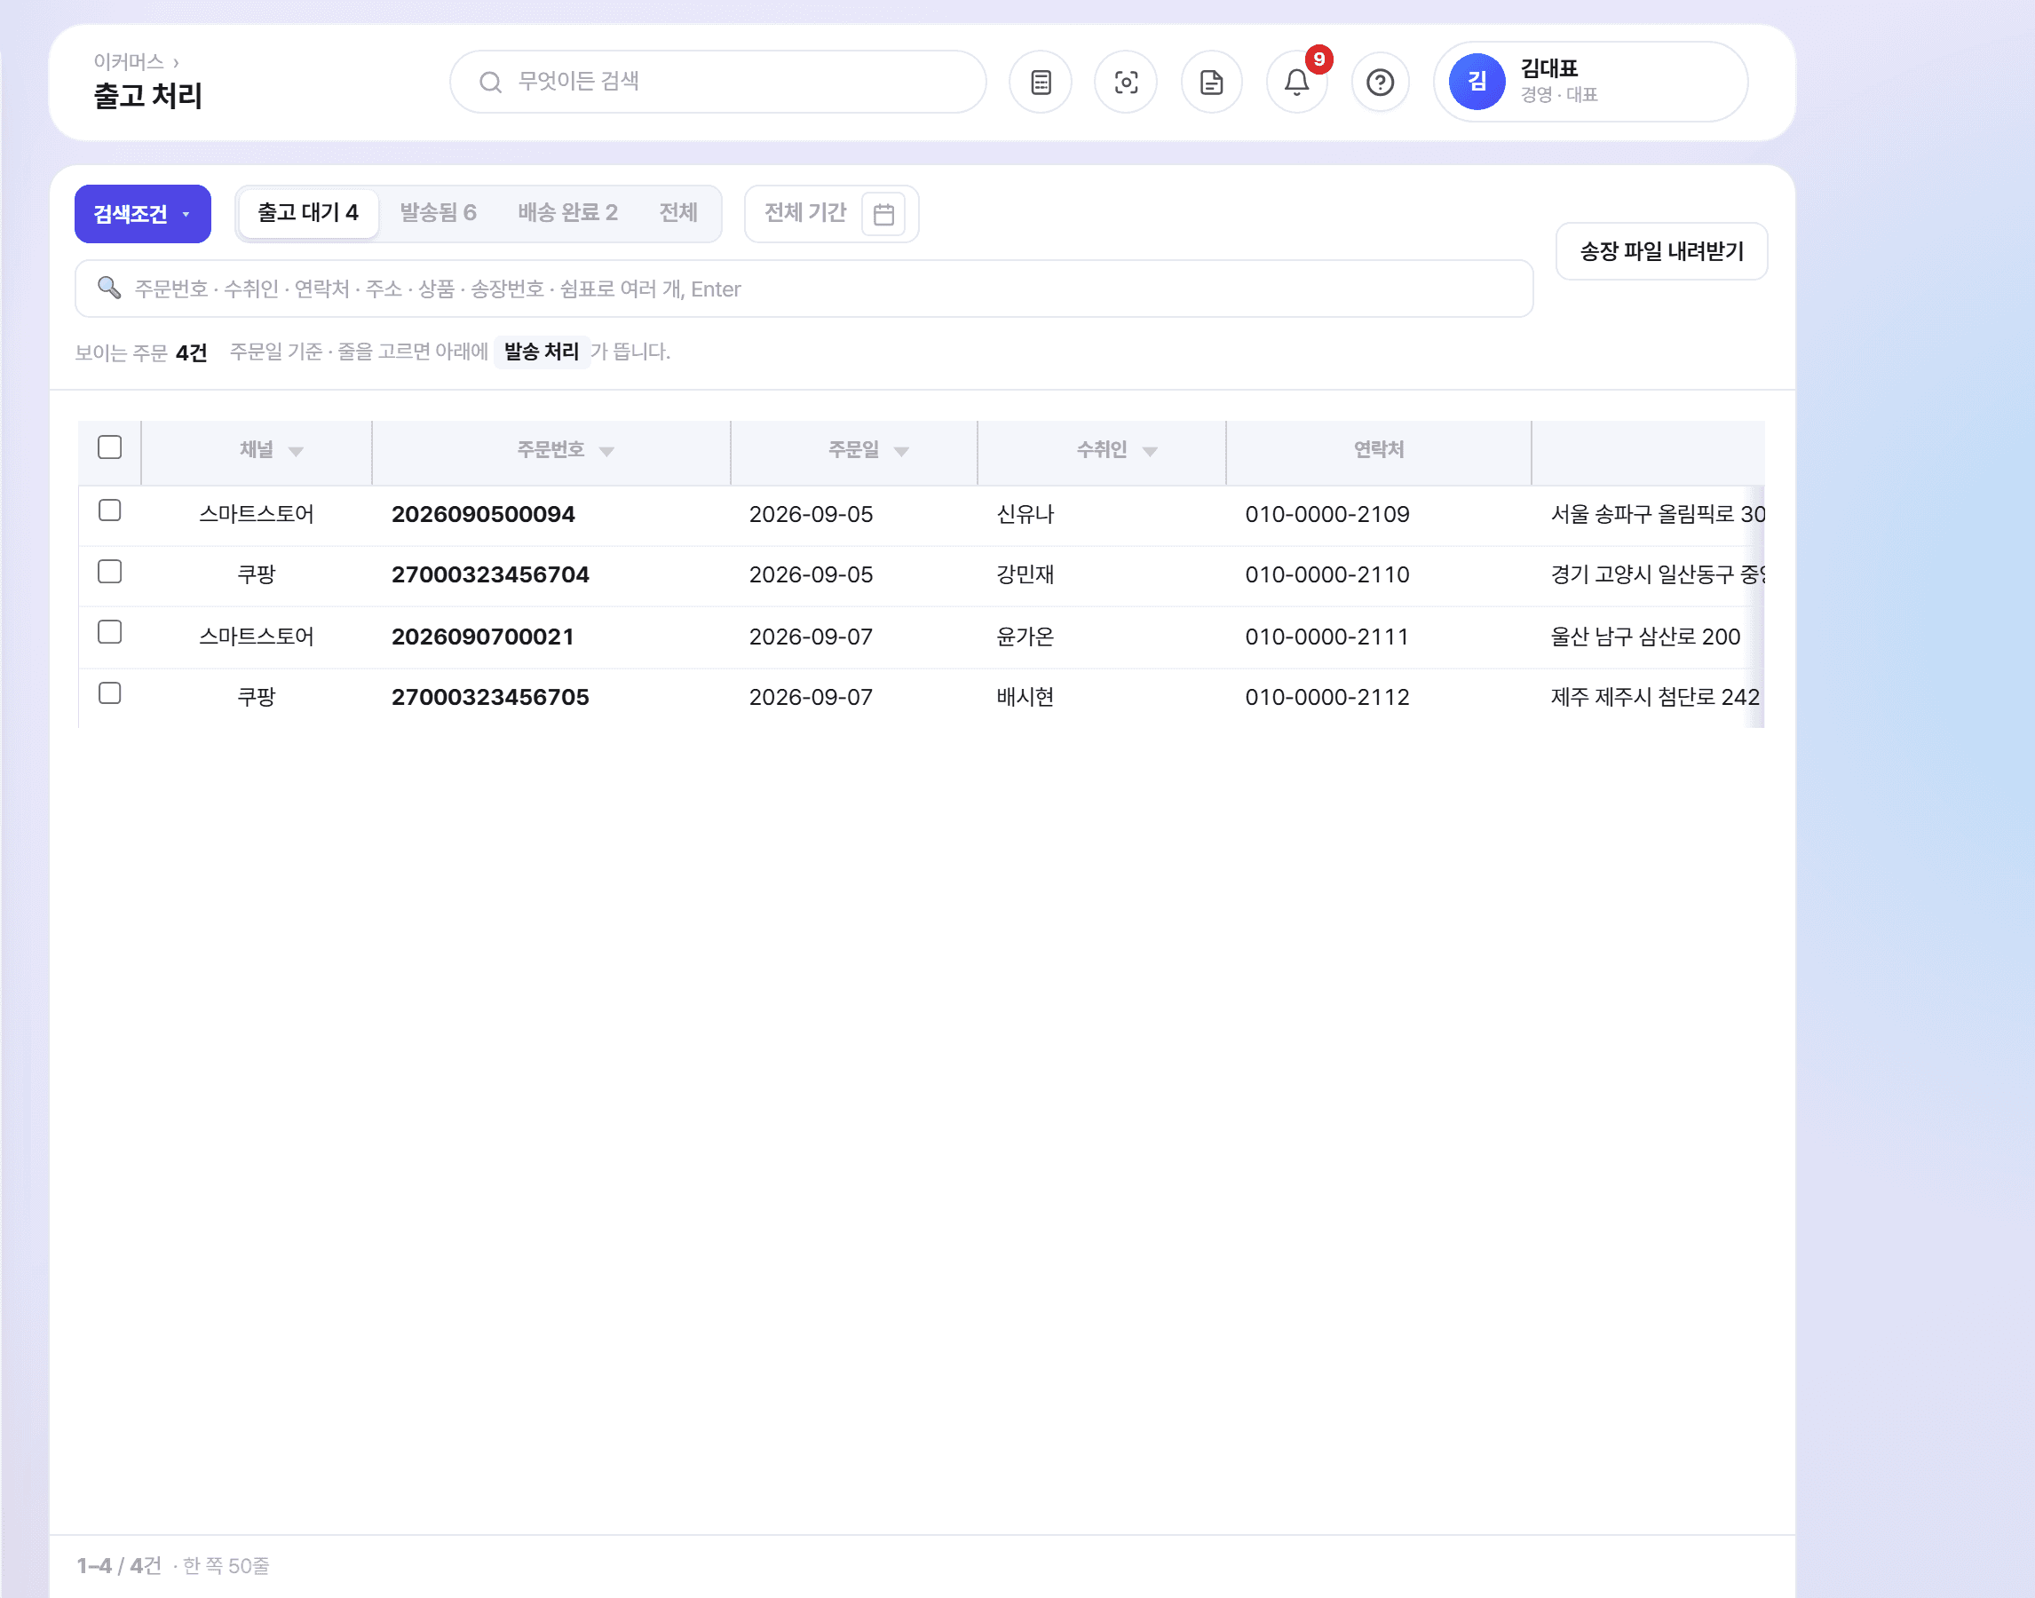Open the list document icon in header
Screen dimensions: 2035x1598
pos(1041,83)
